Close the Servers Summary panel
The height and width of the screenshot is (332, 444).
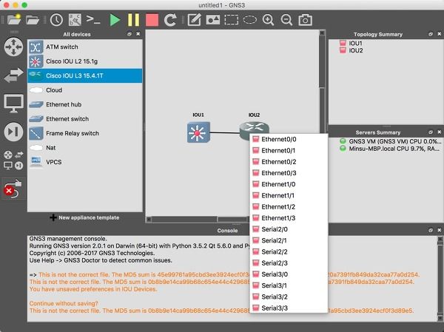pos(440,132)
